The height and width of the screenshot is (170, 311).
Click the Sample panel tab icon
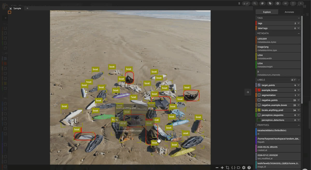11,9
